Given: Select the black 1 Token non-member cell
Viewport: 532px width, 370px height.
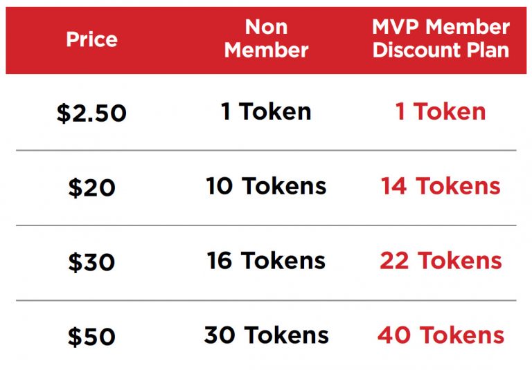Looking at the screenshot, I should (266, 111).
